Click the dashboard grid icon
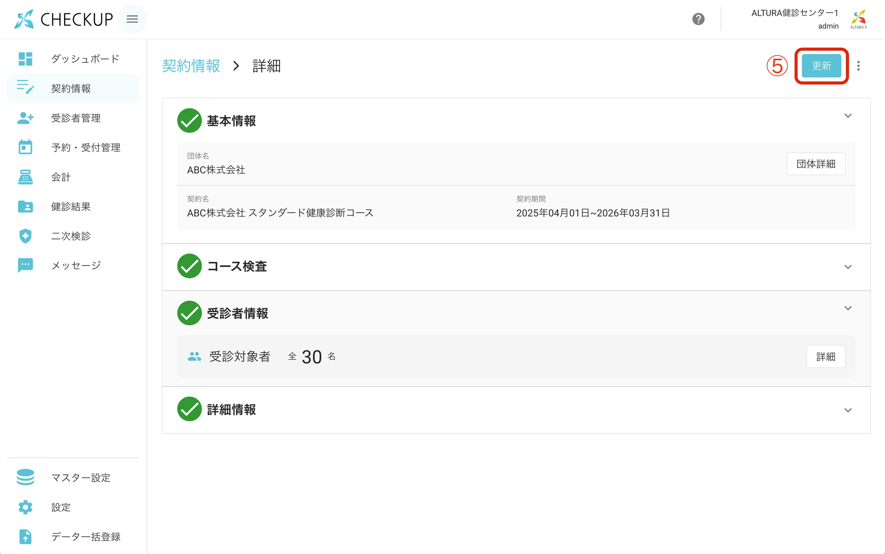Screen dimensions: 885x554 (x=25, y=59)
